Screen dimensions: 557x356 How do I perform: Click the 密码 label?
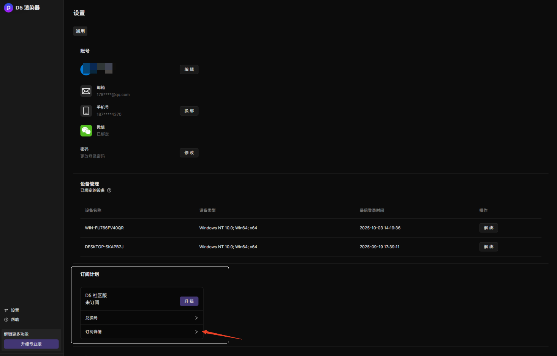[84, 149]
